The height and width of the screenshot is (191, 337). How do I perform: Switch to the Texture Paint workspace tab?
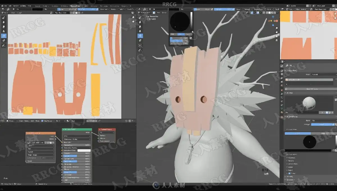click(x=75, y=6)
